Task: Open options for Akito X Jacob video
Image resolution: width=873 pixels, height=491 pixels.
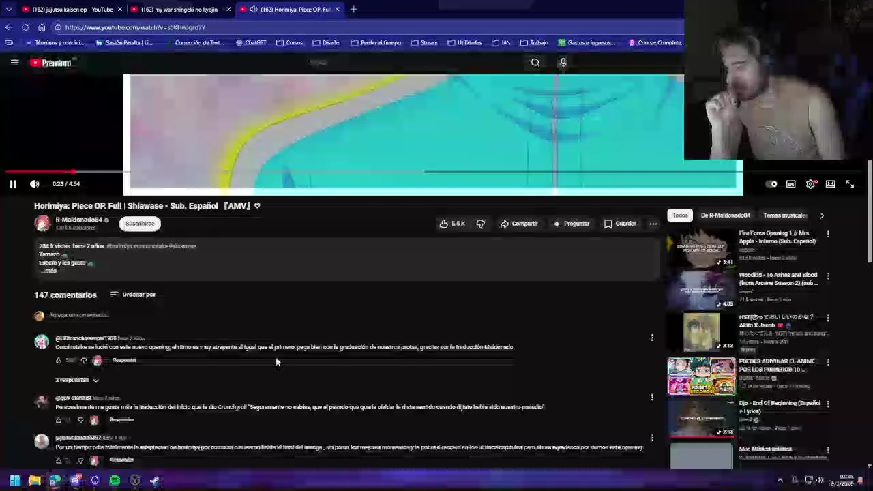Action: click(x=828, y=318)
